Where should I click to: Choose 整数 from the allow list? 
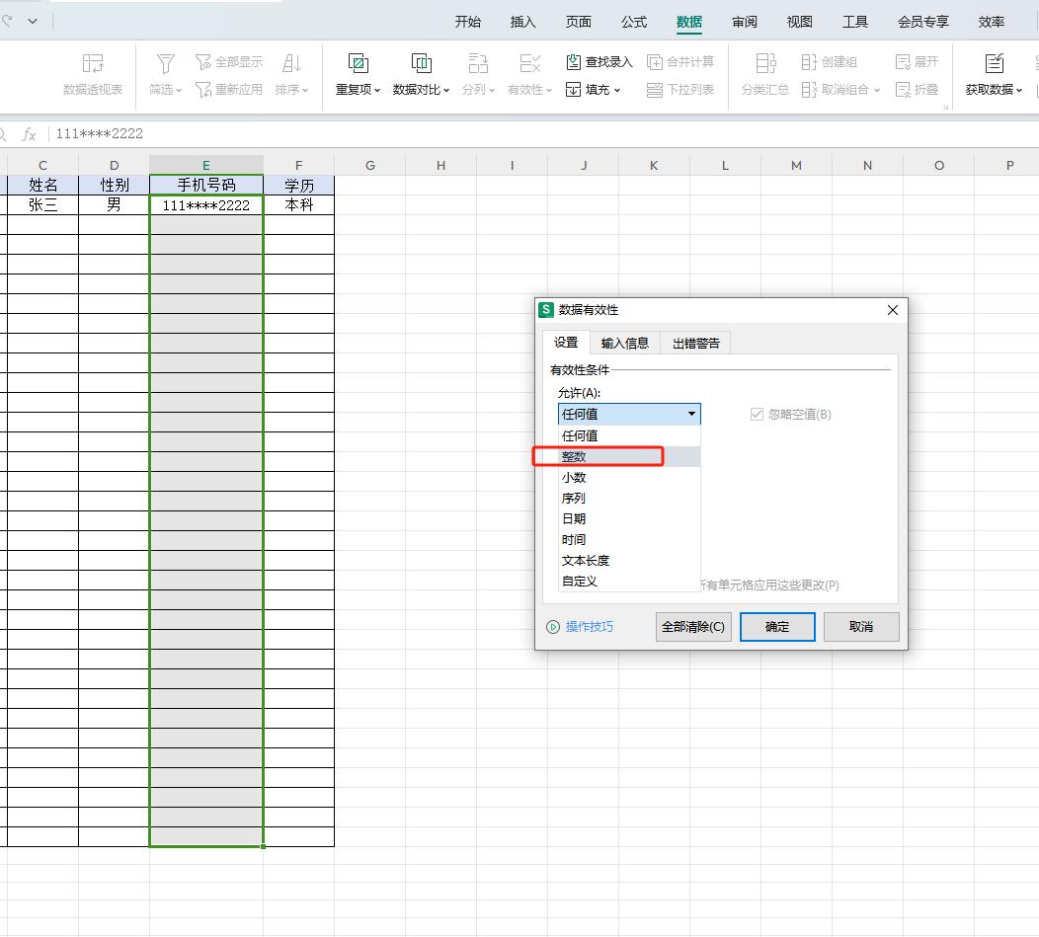[629, 456]
